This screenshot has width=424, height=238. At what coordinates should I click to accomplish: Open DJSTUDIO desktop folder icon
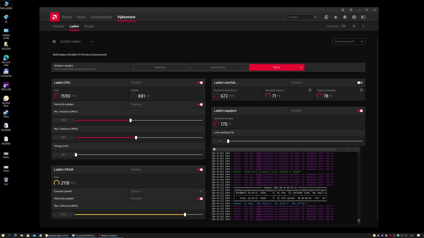6,46
